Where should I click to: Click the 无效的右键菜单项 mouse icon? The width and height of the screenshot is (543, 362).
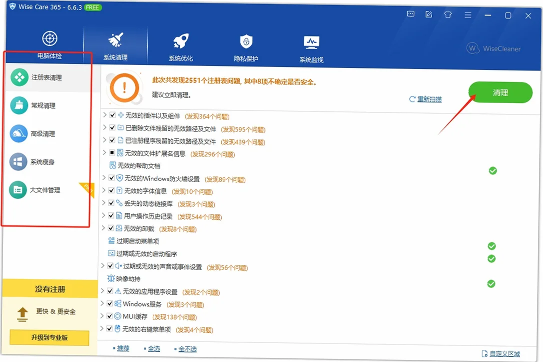[117, 328]
